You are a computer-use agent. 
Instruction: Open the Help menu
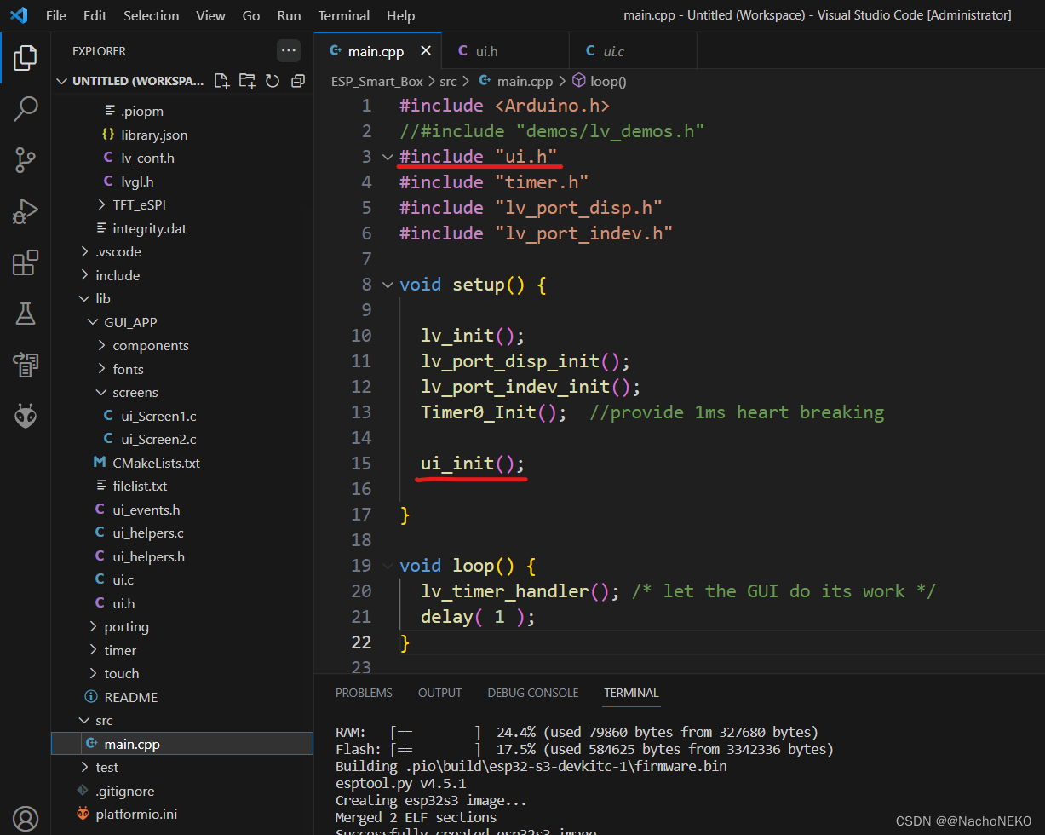click(x=400, y=15)
